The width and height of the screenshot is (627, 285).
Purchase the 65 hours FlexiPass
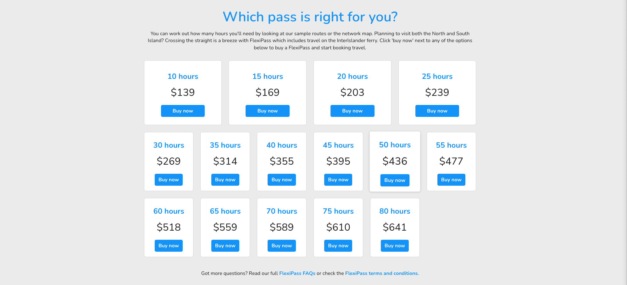coord(225,246)
